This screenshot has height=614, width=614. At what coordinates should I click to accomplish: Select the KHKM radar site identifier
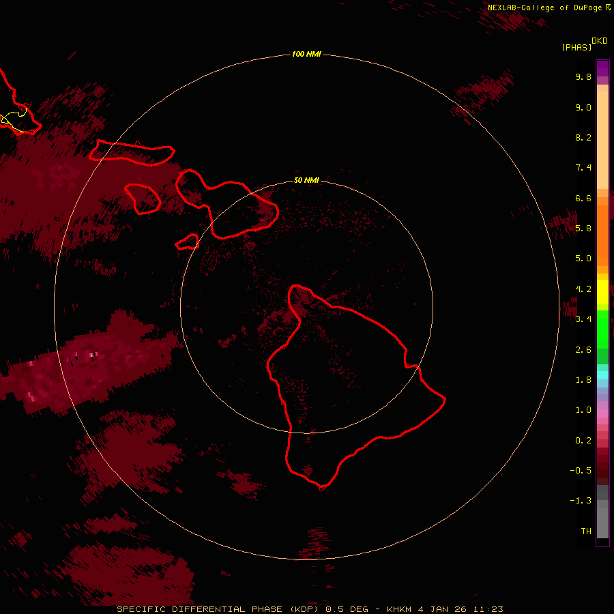point(399,609)
